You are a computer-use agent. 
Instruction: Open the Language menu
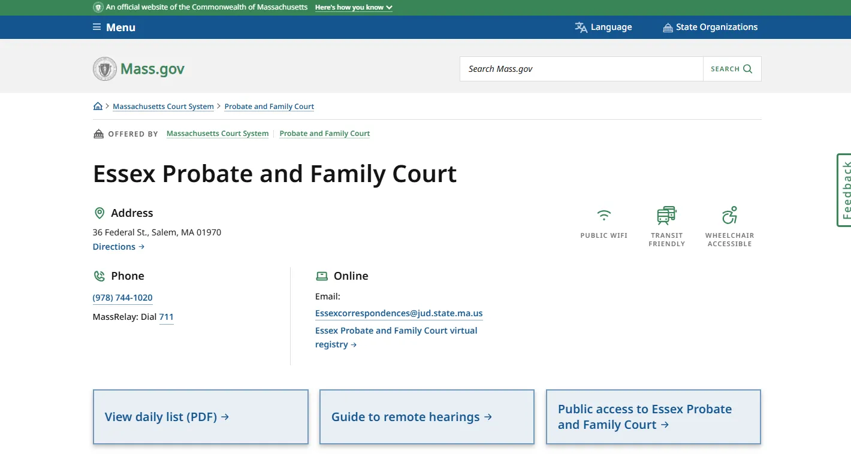(x=603, y=27)
